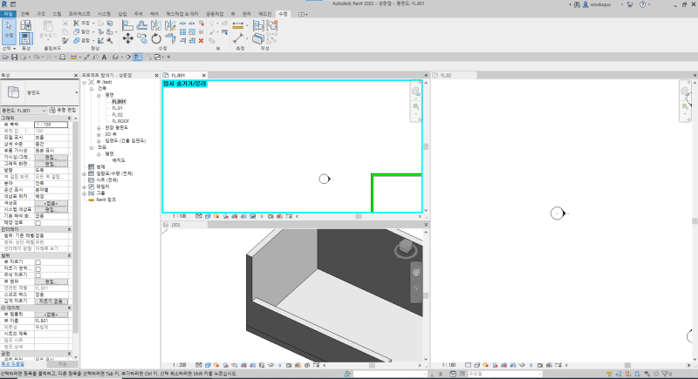Click the ViewCube in the 3D view
Image resolution: width=698 pixels, height=379 pixels.
pyautogui.click(x=406, y=248)
